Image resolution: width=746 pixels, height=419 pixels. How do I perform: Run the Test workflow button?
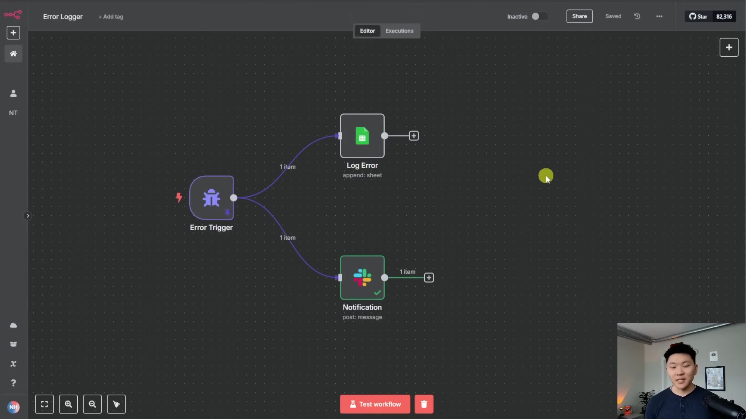tap(375, 404)
